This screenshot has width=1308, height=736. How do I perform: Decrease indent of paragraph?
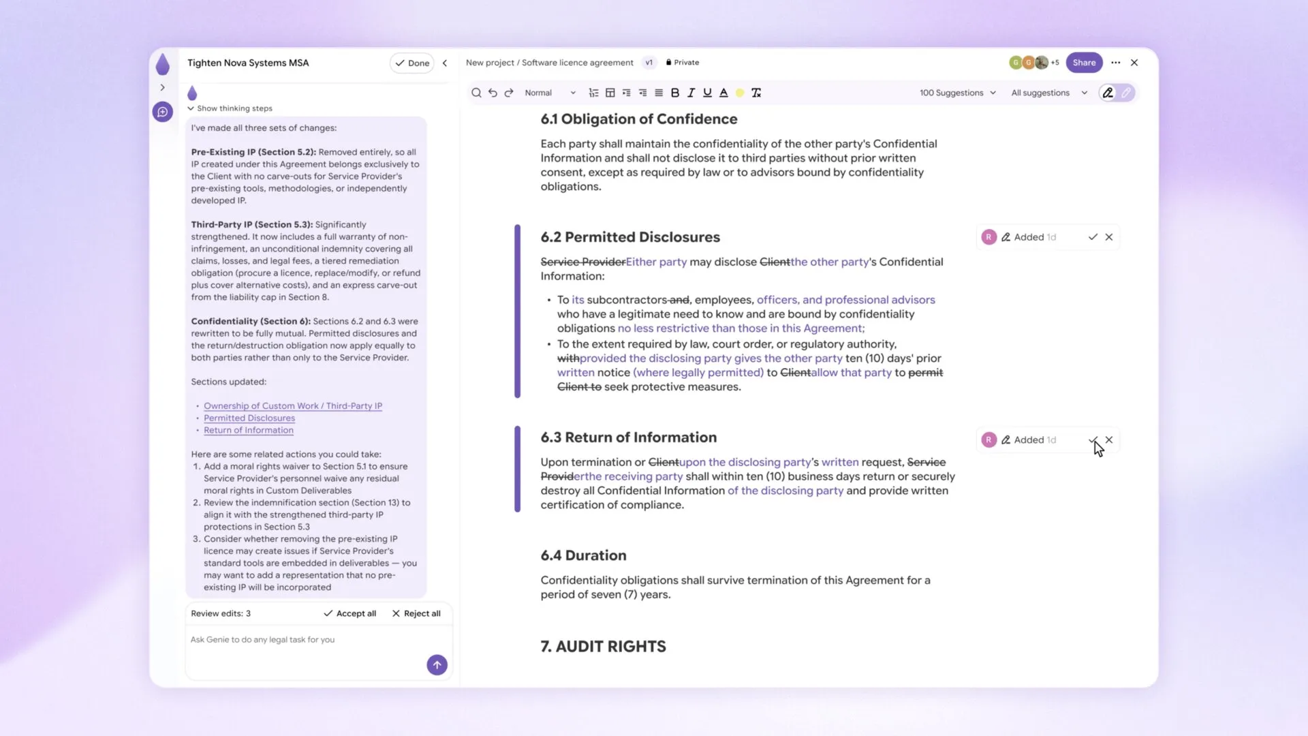(642, 93)
